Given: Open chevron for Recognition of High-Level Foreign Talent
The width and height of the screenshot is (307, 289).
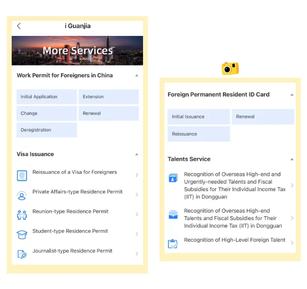Looking at the screenshot, I should [292, 243].
